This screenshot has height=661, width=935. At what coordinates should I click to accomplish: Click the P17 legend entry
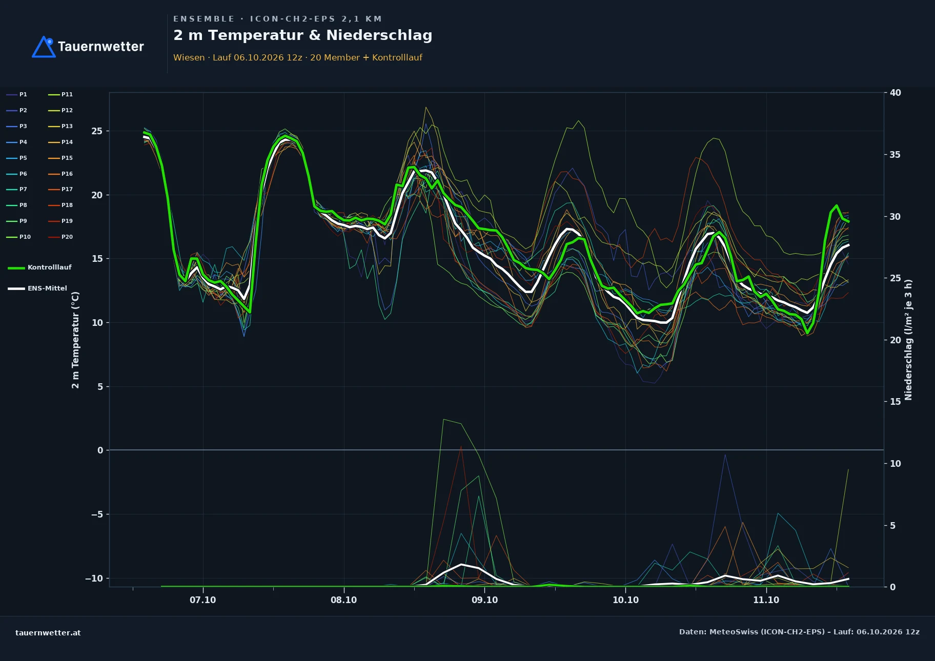(60, 189)
